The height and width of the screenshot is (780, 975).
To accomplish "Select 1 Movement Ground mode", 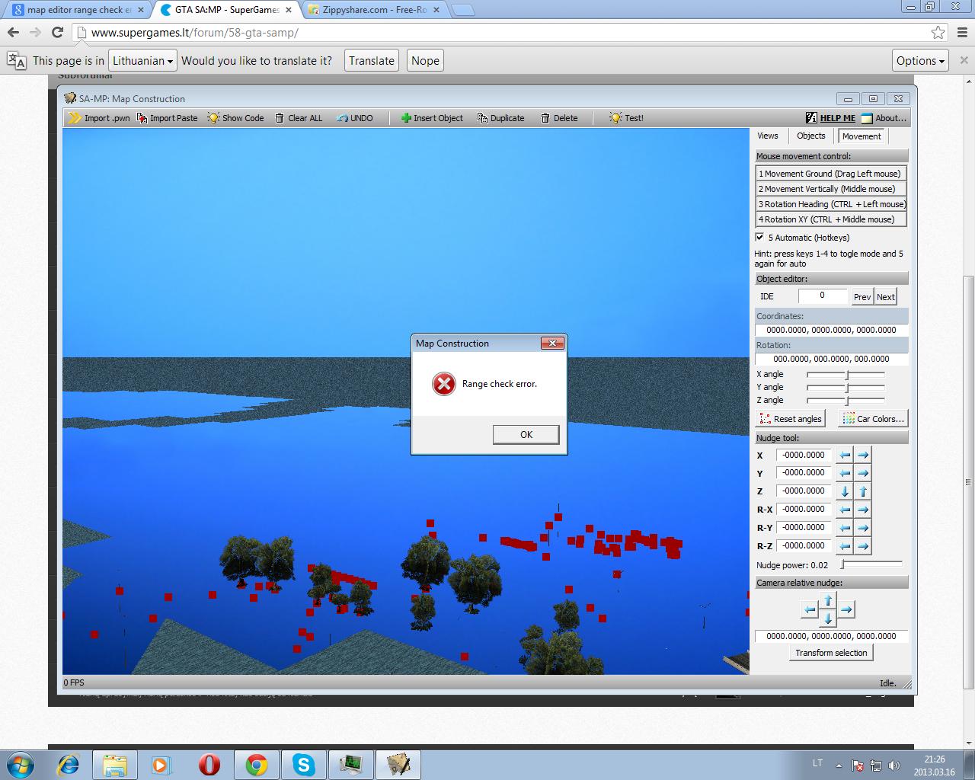I will point(831,174).
